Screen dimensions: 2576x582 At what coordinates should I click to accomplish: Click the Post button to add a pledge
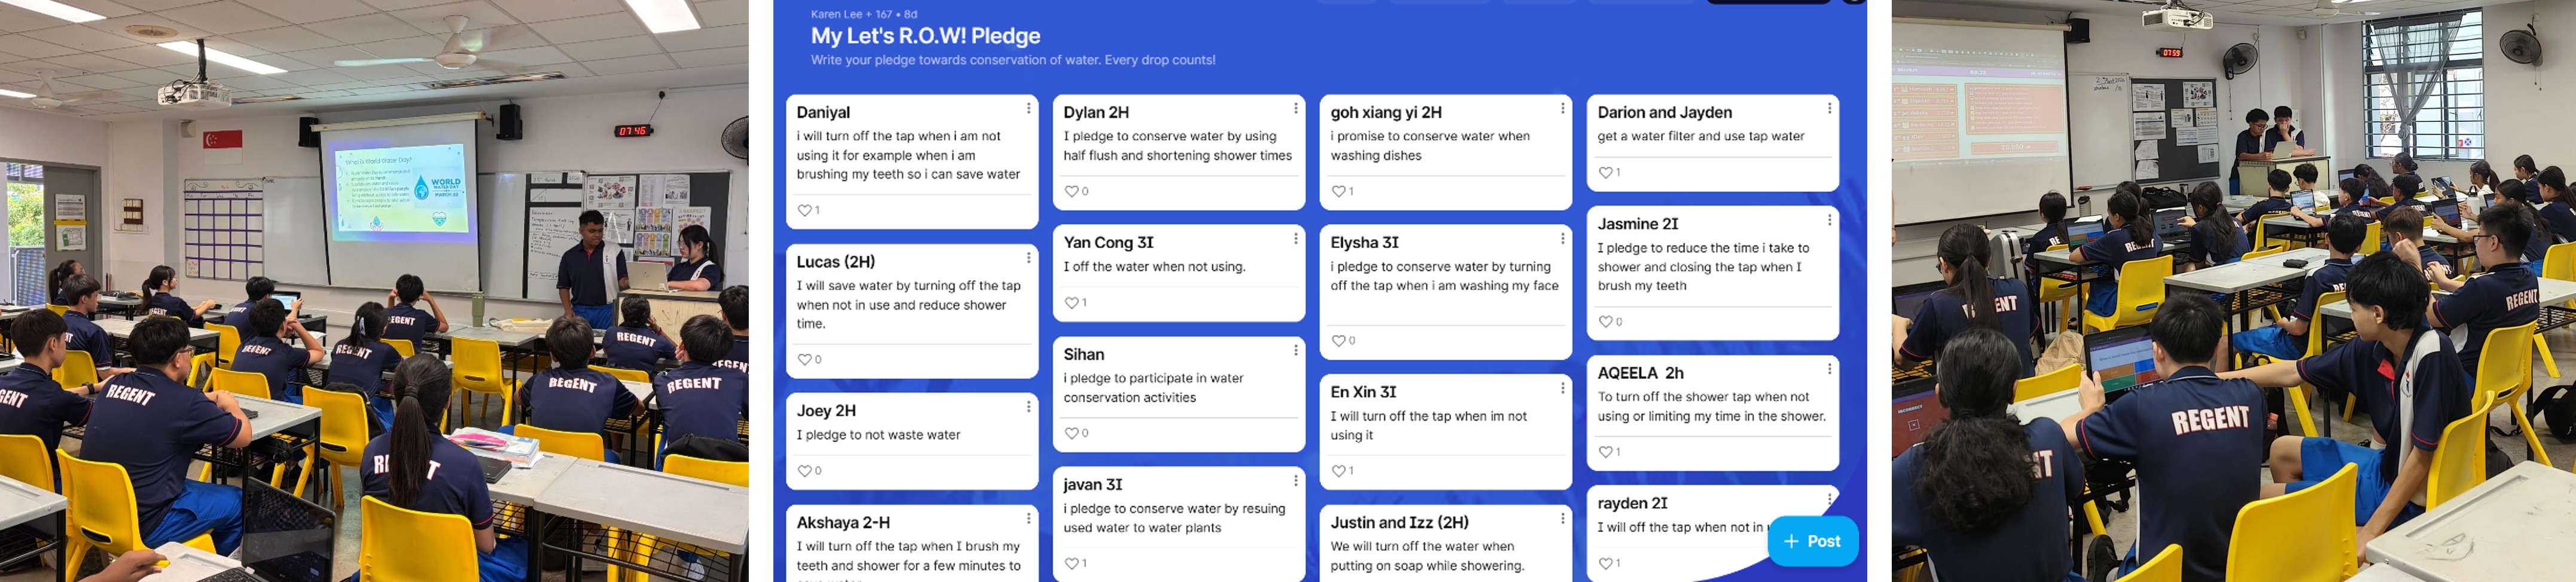pos(1812,541)
